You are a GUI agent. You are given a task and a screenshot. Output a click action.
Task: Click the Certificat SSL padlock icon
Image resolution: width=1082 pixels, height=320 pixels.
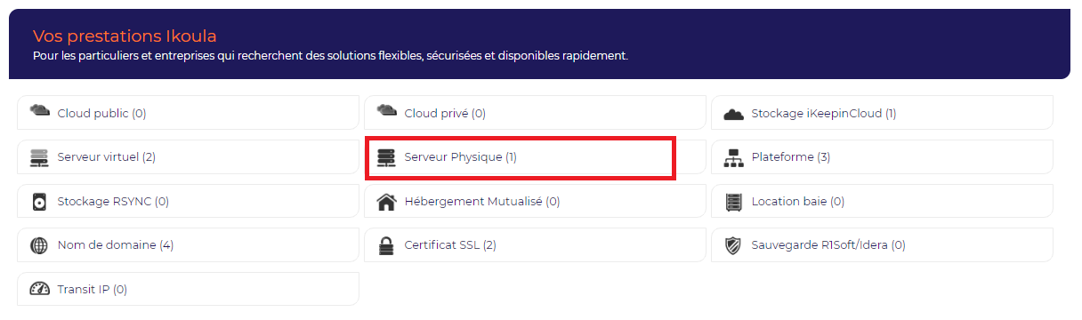(x=386, y=244)
